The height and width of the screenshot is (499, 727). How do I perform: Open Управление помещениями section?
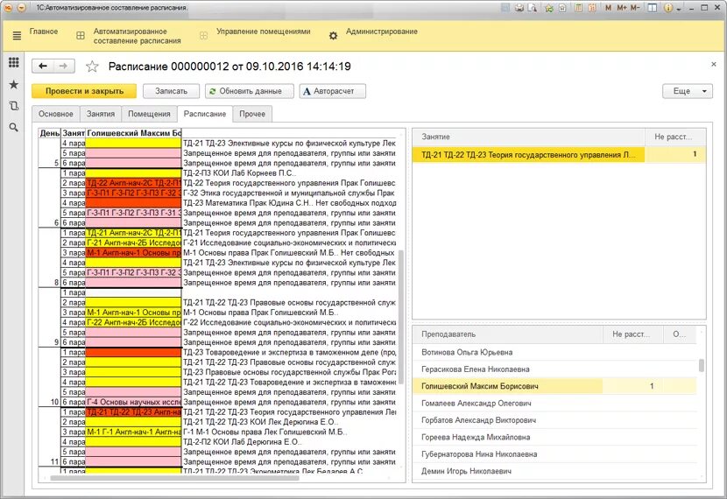pos(264,32)
